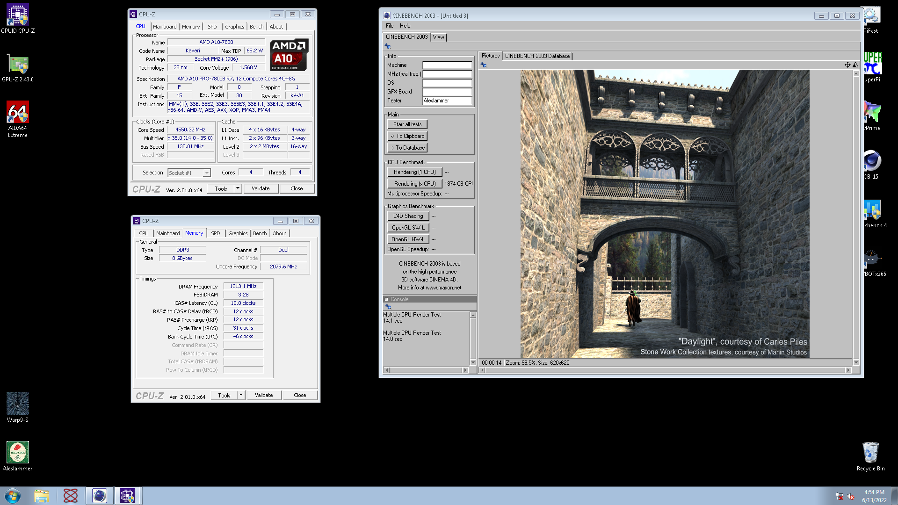
Task: Open File Explorer from the taskbar
Action: 42,496
